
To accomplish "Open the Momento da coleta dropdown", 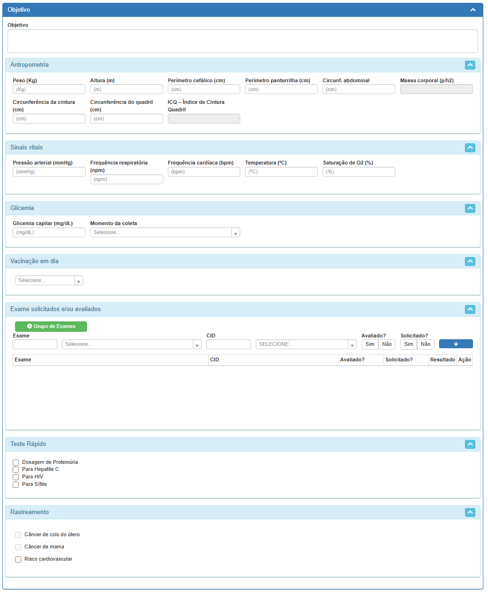I will [x=165, y=233].
